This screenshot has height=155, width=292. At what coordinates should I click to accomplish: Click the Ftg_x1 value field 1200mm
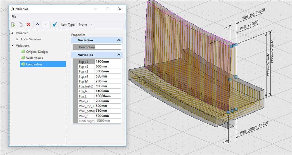coord(108,62)
